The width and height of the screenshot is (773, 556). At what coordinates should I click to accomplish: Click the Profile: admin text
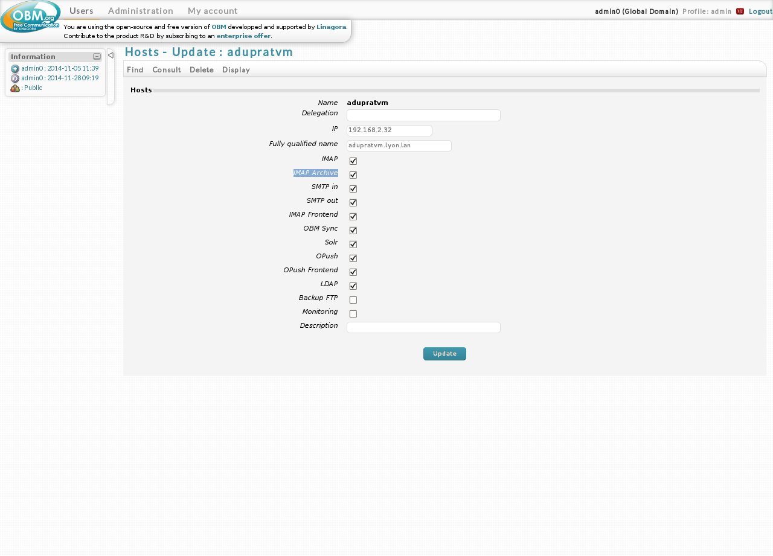coord(707,11)
